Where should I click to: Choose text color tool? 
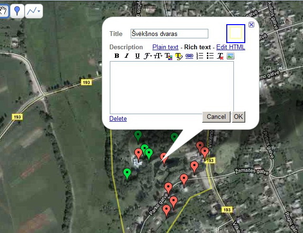(168, 56)
